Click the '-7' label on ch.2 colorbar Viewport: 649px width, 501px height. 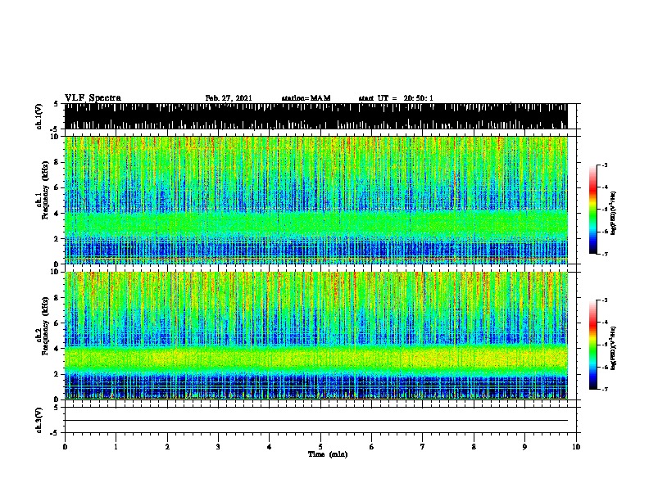604,389
